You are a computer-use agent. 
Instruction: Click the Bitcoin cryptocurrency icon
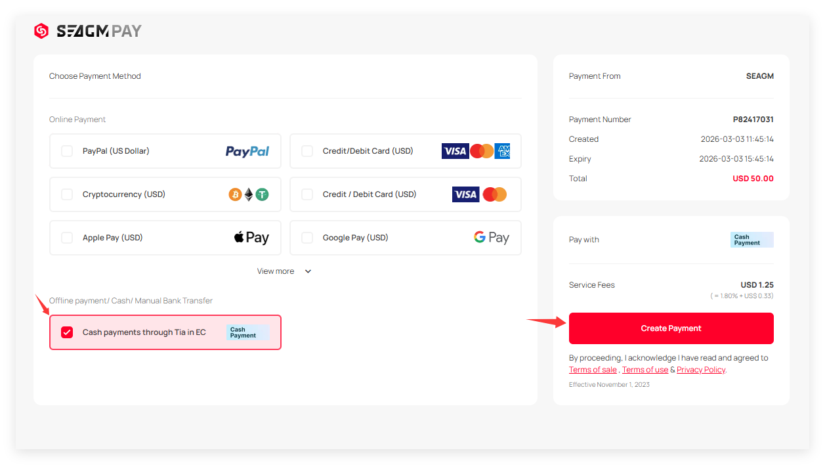235,194
